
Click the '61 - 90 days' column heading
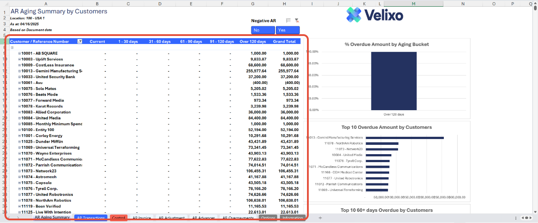(x=191, y=41)
